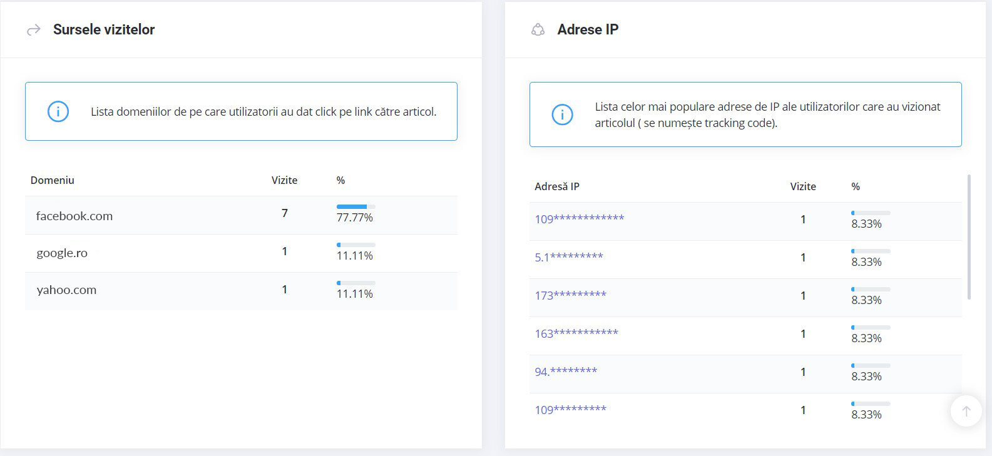Open the 94.******** IP address link

[566, 372]
